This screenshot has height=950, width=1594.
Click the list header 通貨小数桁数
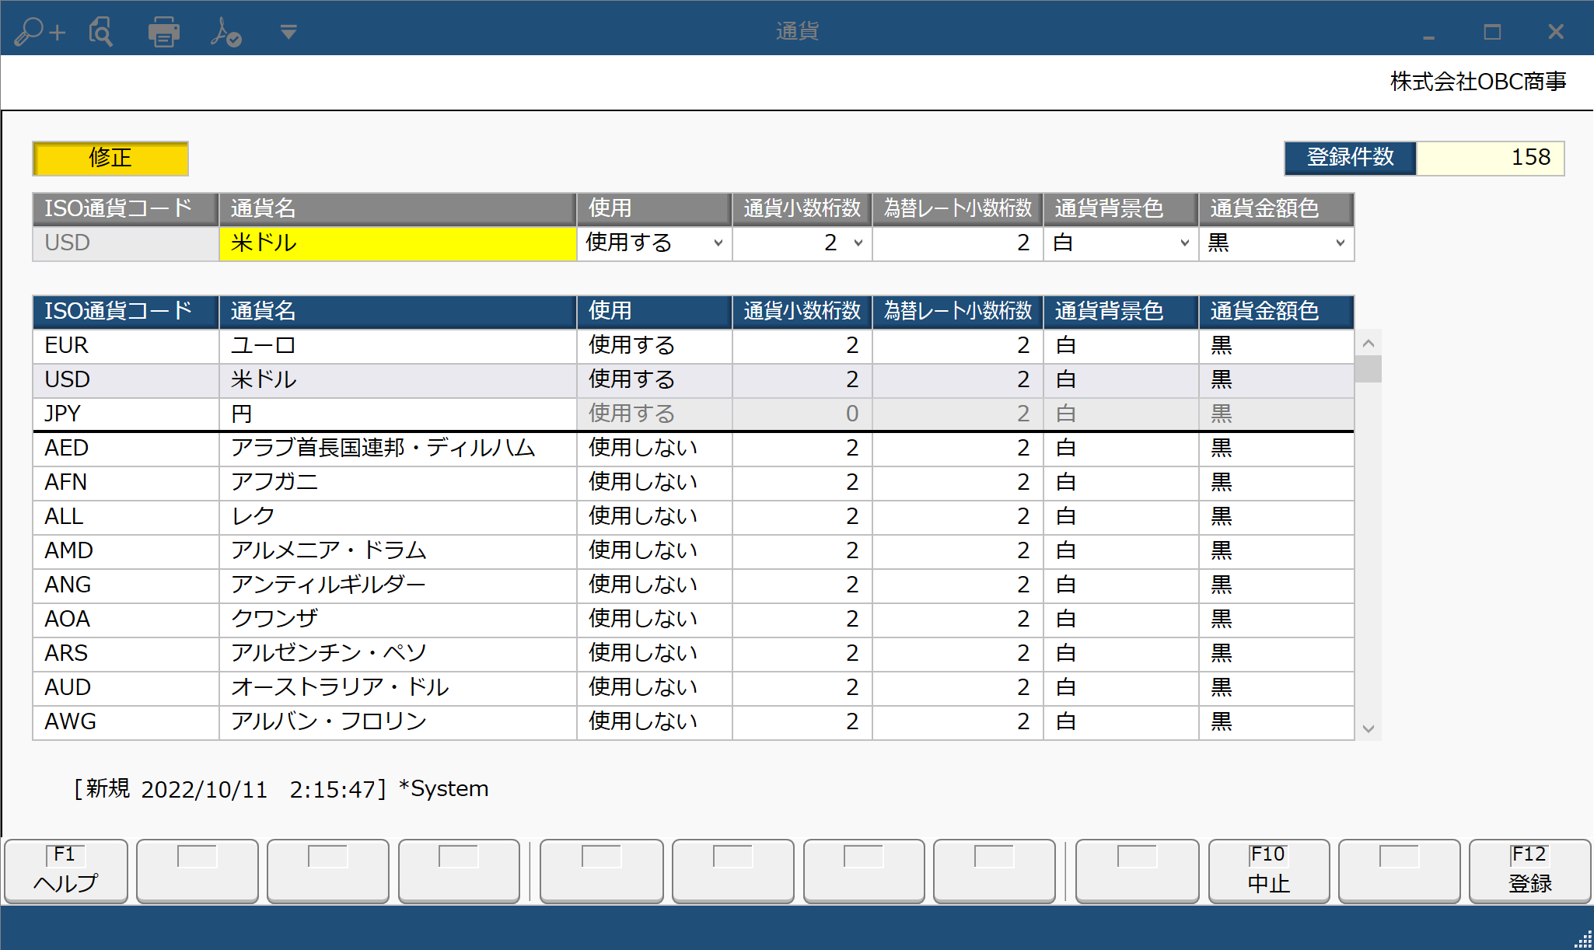[x=802, y=312]
